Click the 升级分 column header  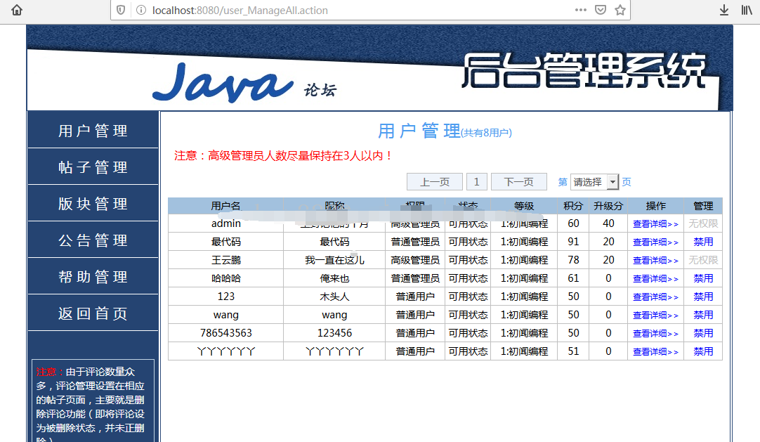pyautogui.click(x=609, y=206)
